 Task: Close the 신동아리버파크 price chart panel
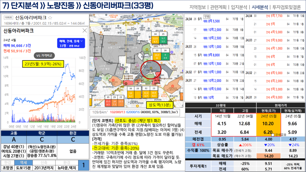tap(84, 31)
